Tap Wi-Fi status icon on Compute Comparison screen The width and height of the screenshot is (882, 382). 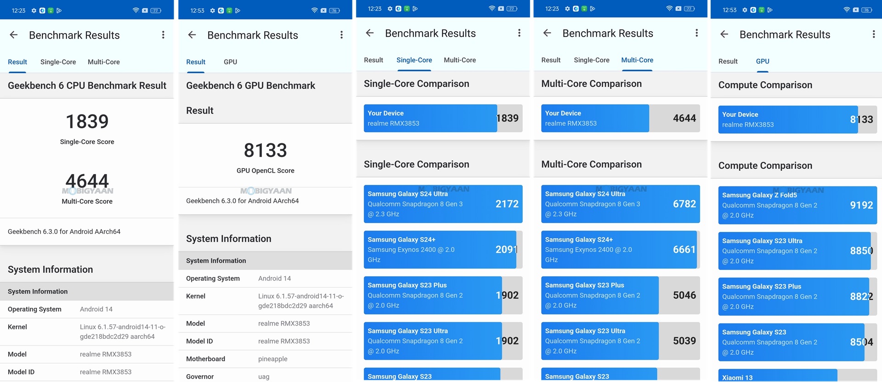(847, 10)
